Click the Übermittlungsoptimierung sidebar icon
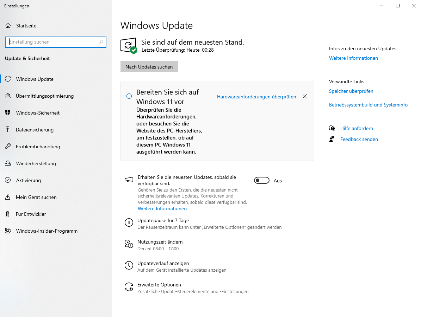The height and width of the screenshot is (317, 421). [8, 96]
